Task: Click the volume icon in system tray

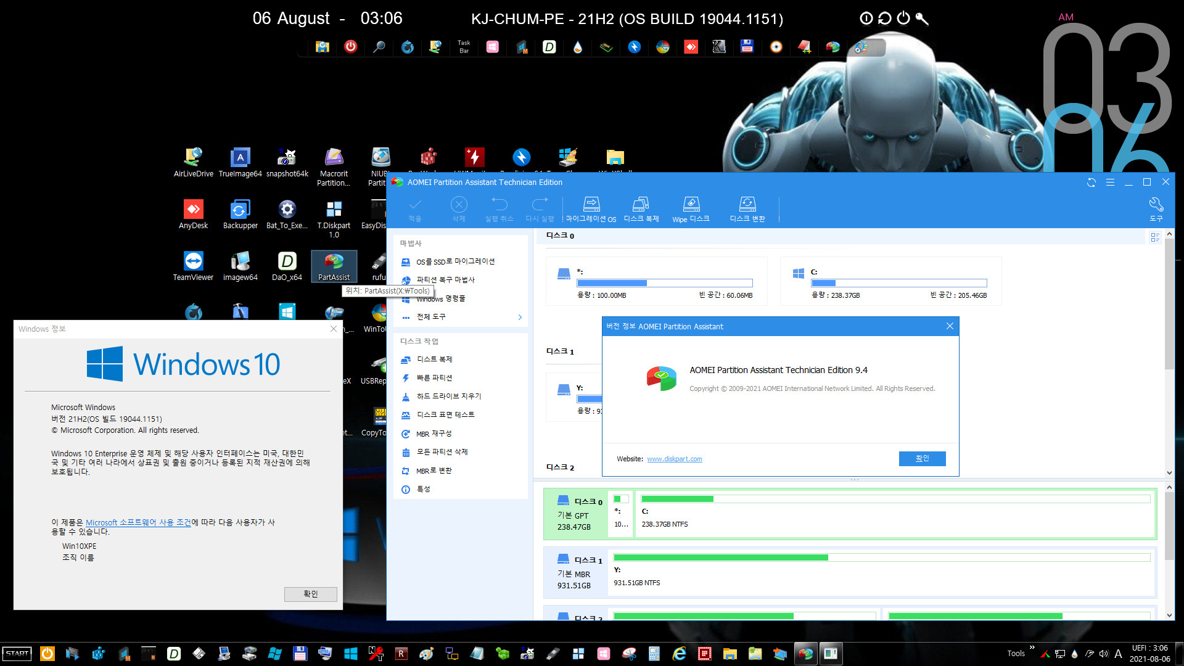Action: coord(1103,654)
